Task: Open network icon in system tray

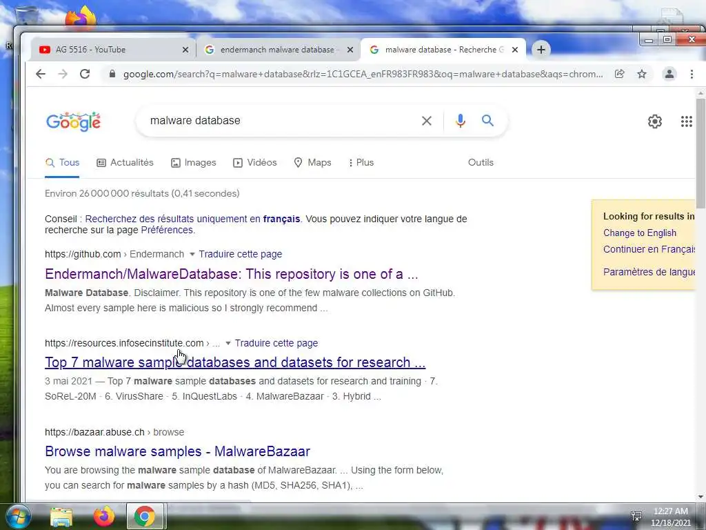Action: (636, 516)
